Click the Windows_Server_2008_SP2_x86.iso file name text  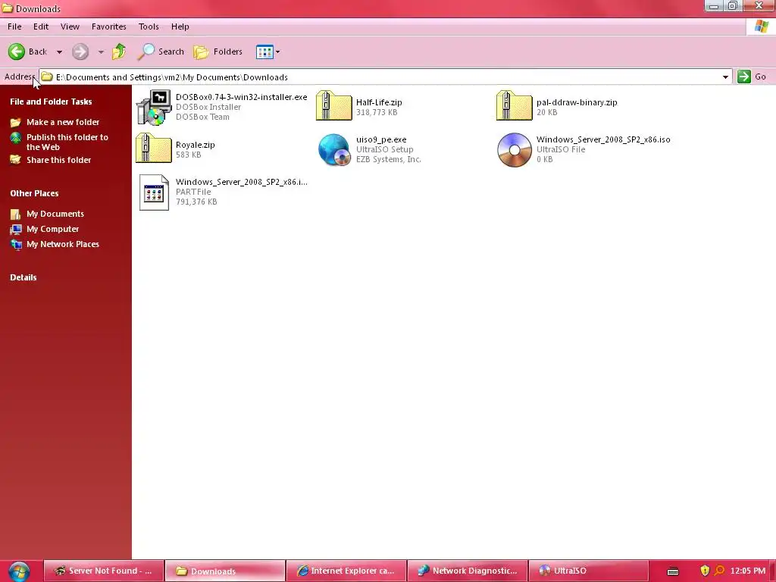click(x=603, y=139)
